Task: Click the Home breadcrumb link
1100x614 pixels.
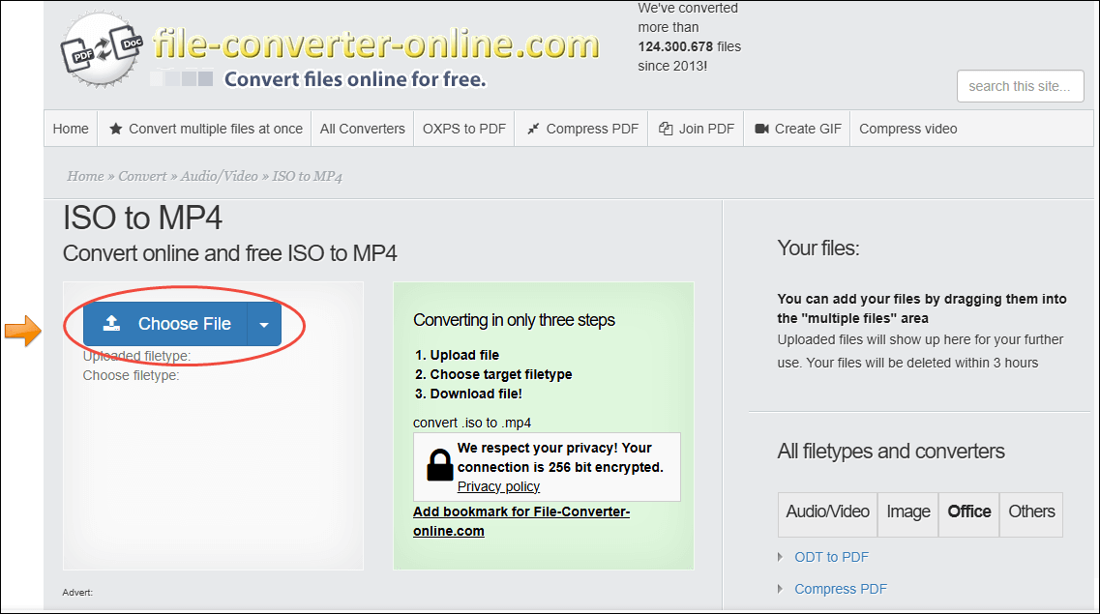Action: click(x=85, y=176)
